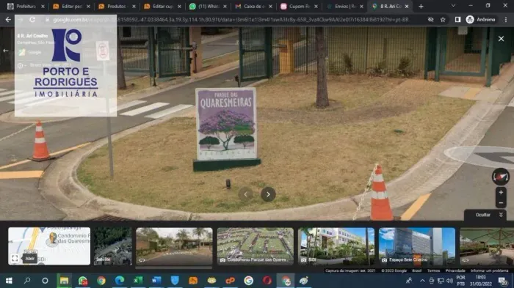This screenshot has width=514, height=288.
Task: Open the Termos link
Action: (433, 270)
